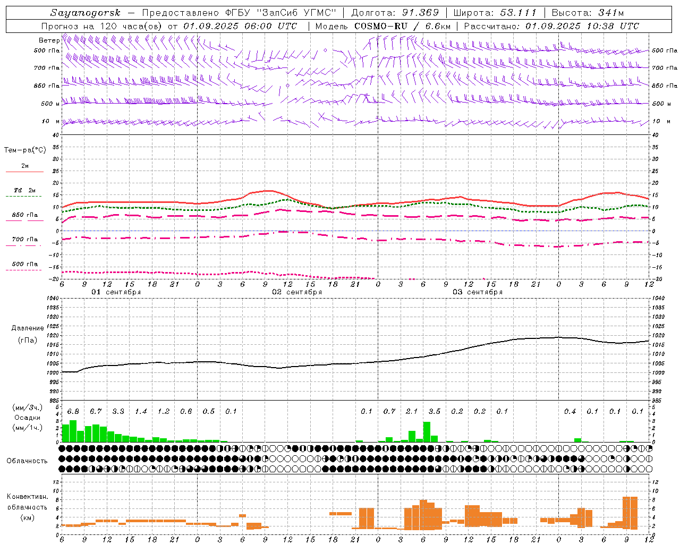Click the 'Осадки' precipitation label
This screenshot has width=680, height=544.
tap(28, 418)
